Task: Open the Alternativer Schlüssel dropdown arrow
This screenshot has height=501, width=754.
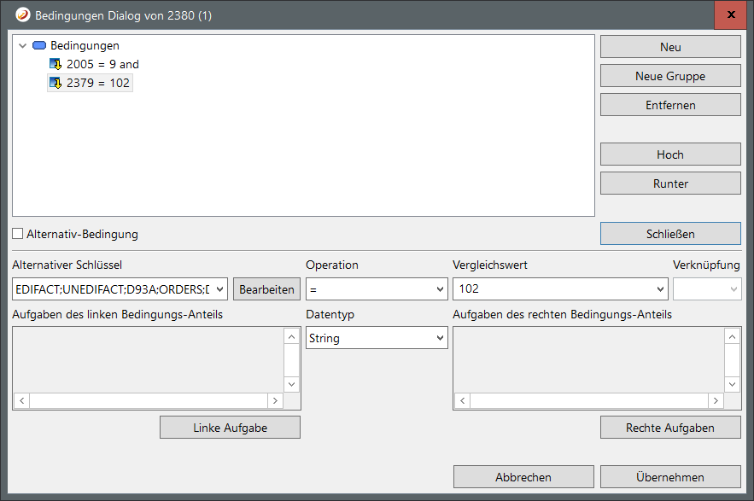Action: [220, 289]
